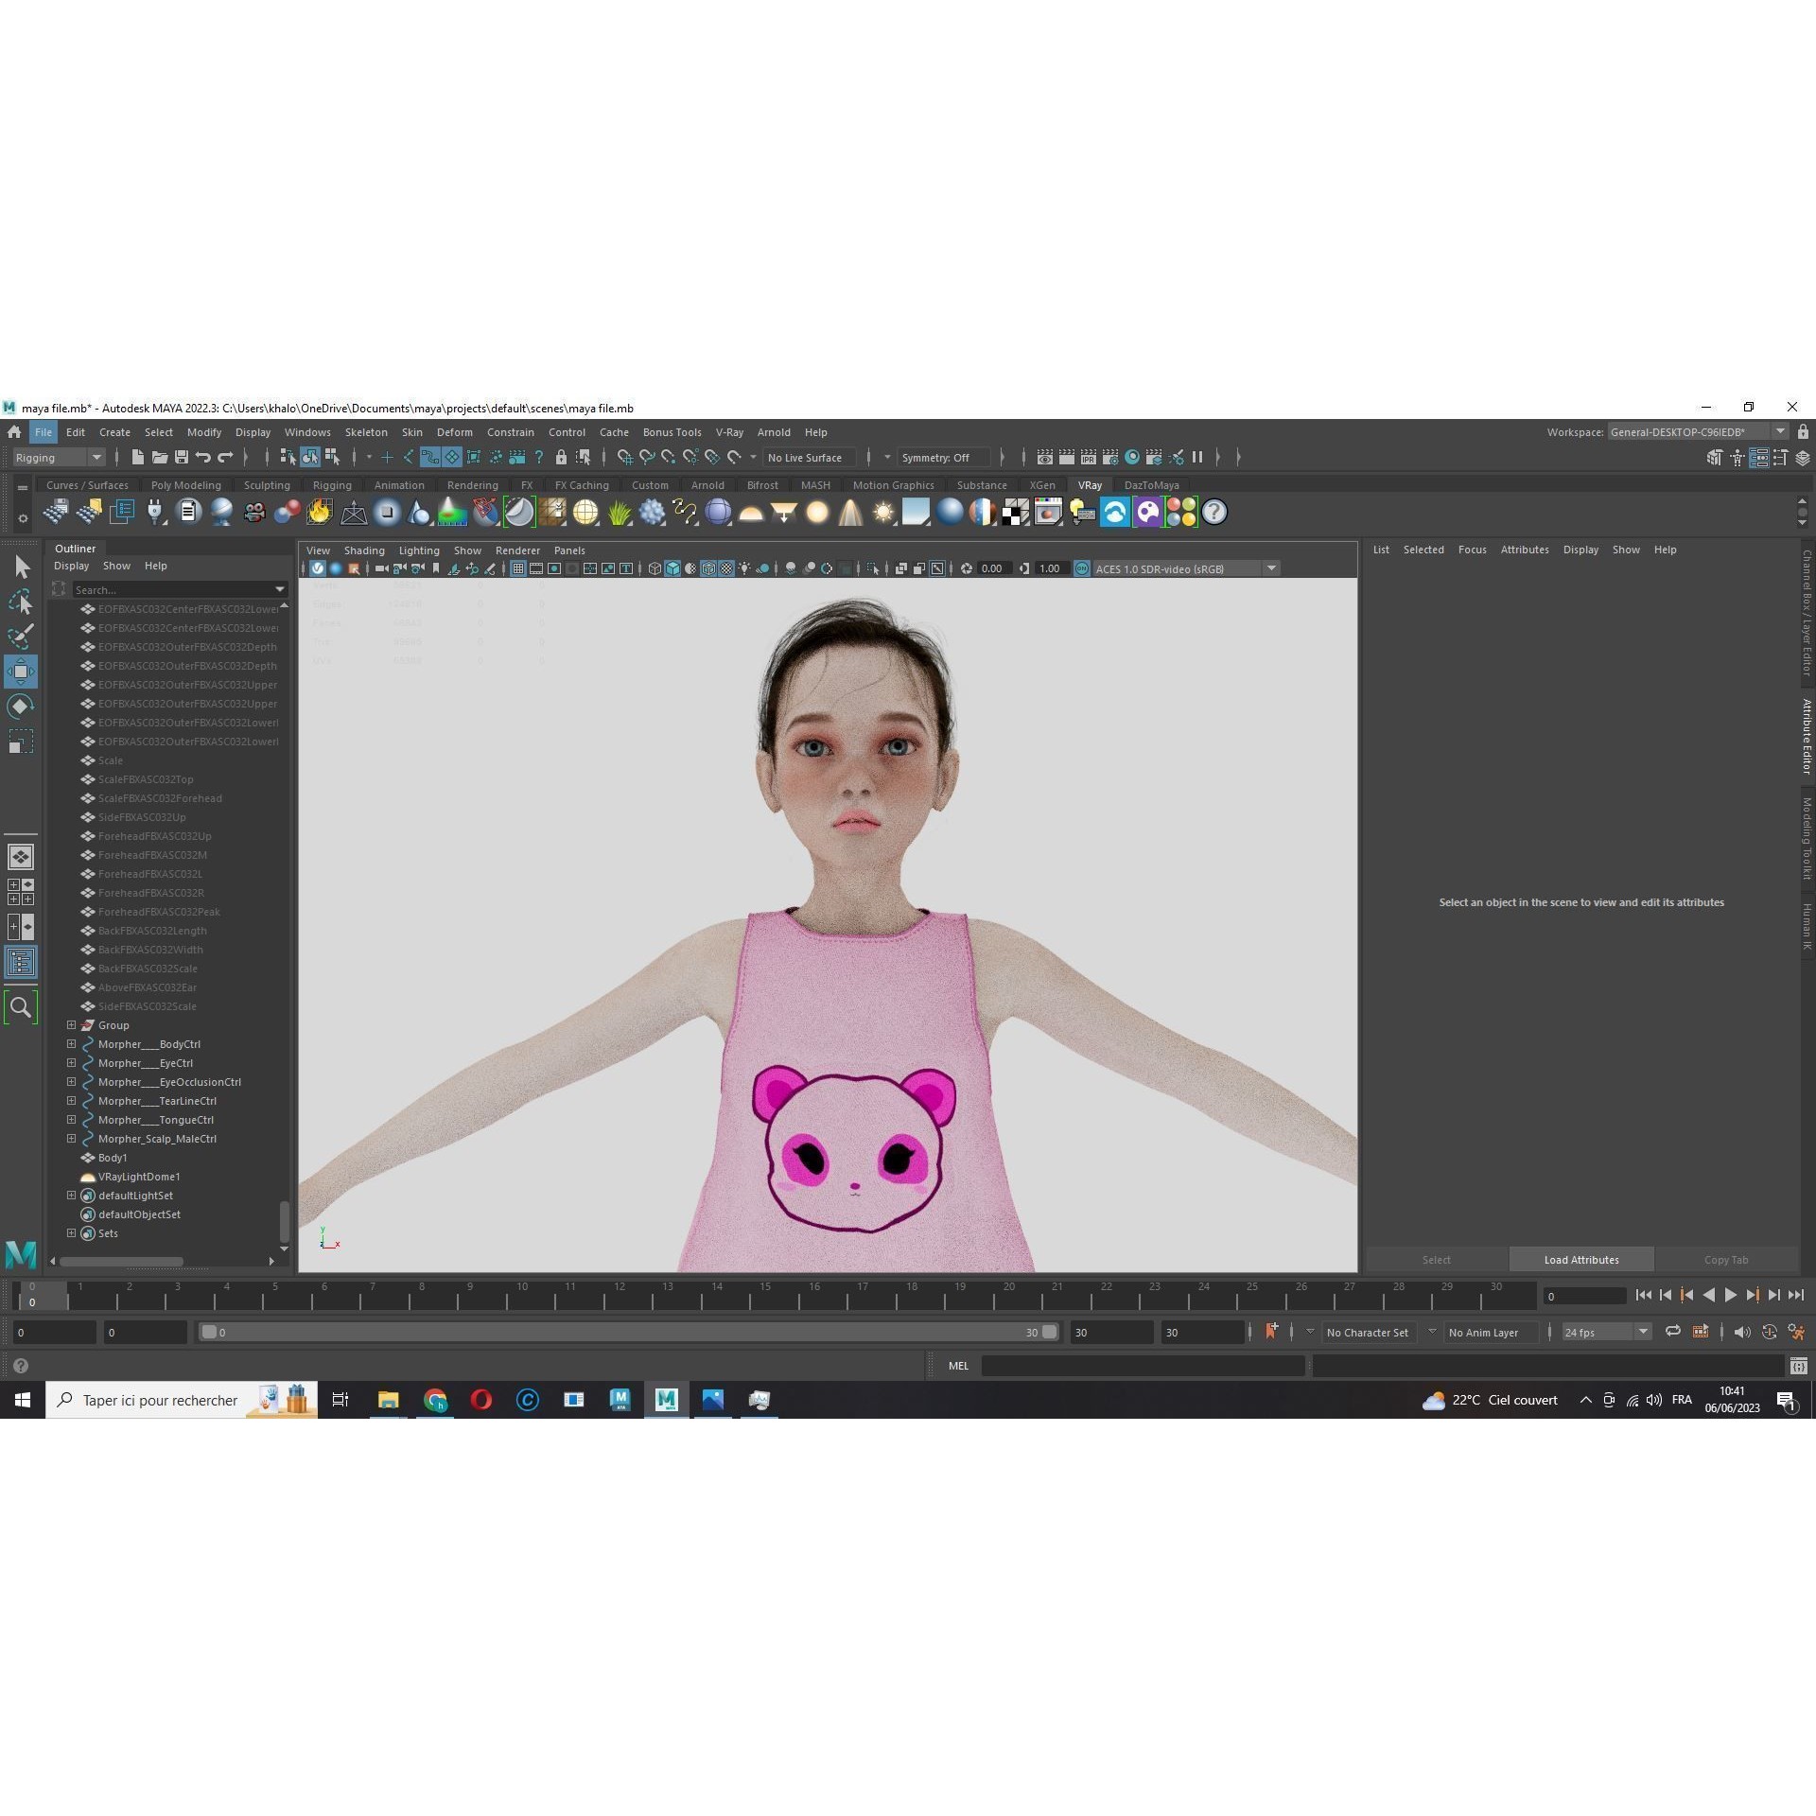Open the Skeleton menu
1816x1816 pixels.
click(366, 432)
